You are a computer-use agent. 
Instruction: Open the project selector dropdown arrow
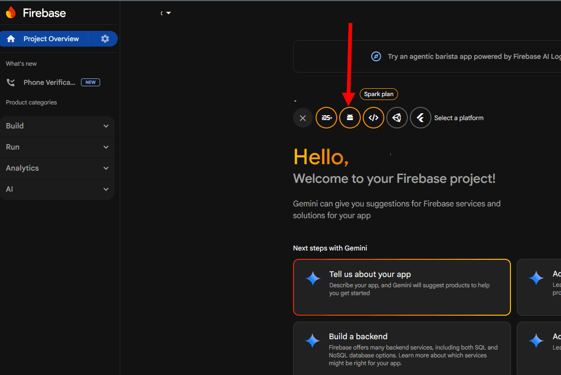coord(168,13)
